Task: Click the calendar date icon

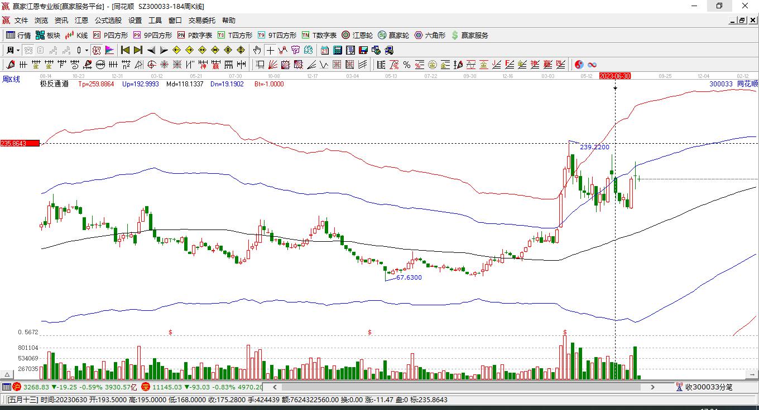Action: (x=325, y=50)
